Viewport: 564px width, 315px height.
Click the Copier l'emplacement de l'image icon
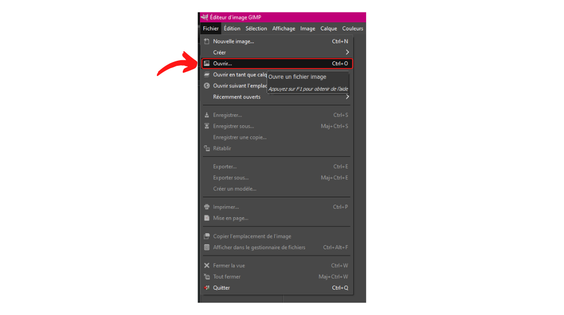click(206, 236)
